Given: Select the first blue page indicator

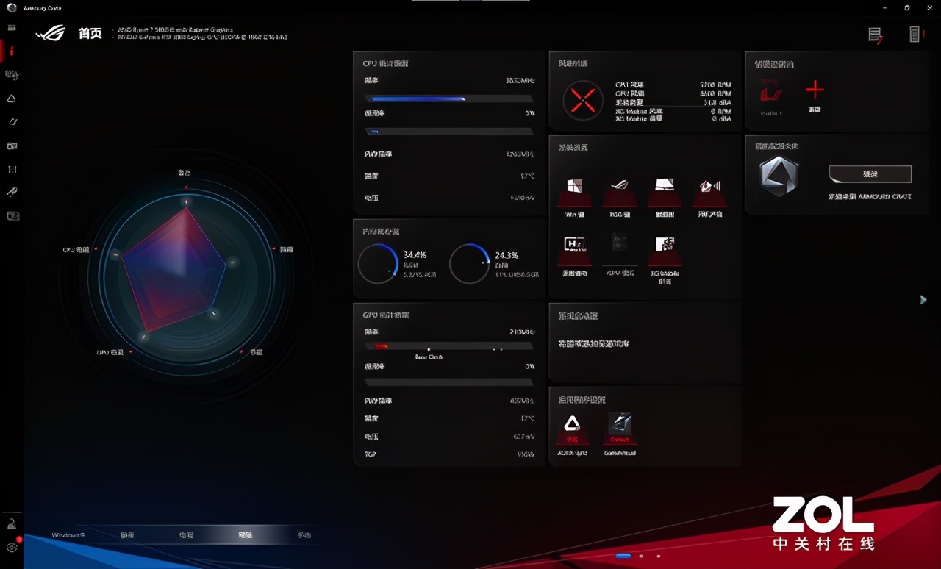Looking at the screenshot, I should point(623,556).
